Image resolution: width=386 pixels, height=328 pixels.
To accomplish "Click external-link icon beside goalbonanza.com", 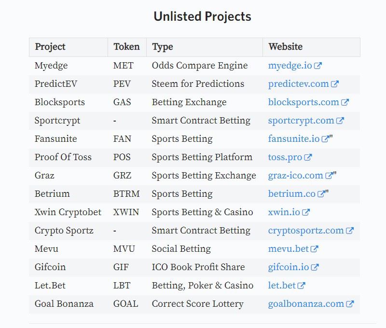I will pyautogui.click(x=350, y=304).
